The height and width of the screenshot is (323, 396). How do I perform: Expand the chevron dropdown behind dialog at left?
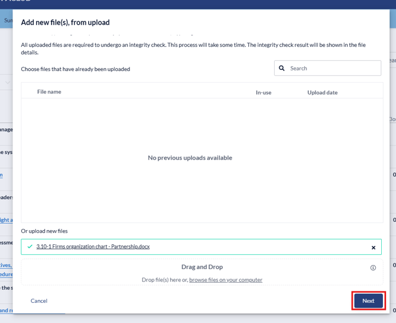point(8,82)
